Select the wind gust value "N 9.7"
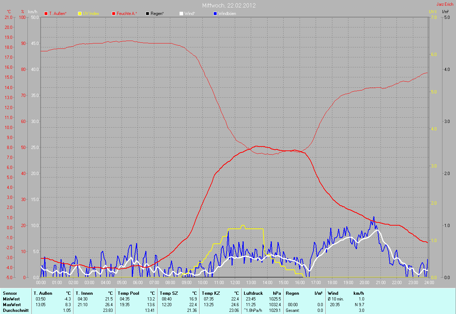This screenshot has height=314, width=456. [x=359, y=305]
